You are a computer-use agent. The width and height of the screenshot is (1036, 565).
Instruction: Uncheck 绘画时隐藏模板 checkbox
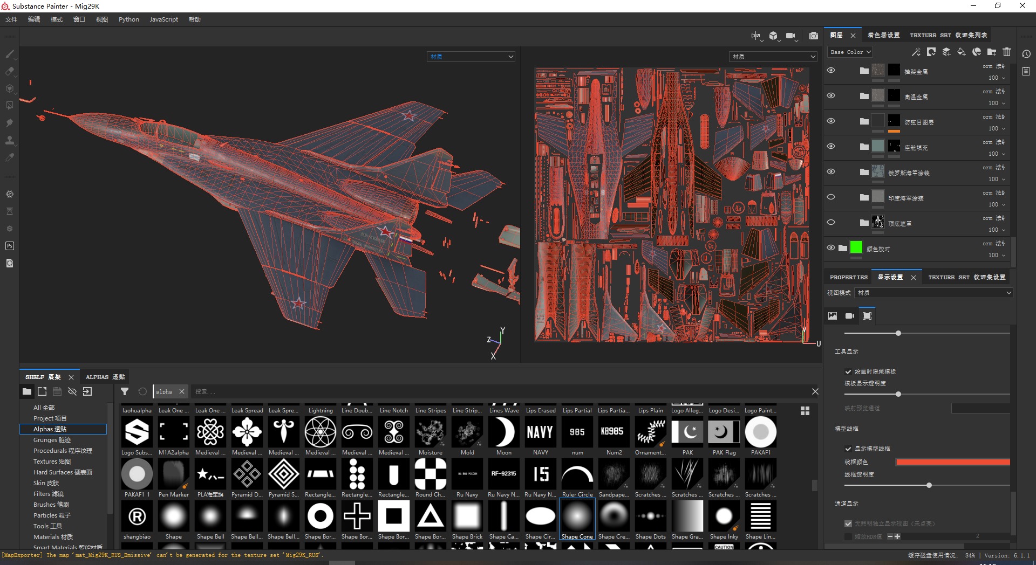pyautogui.click(x=848, y=371)
